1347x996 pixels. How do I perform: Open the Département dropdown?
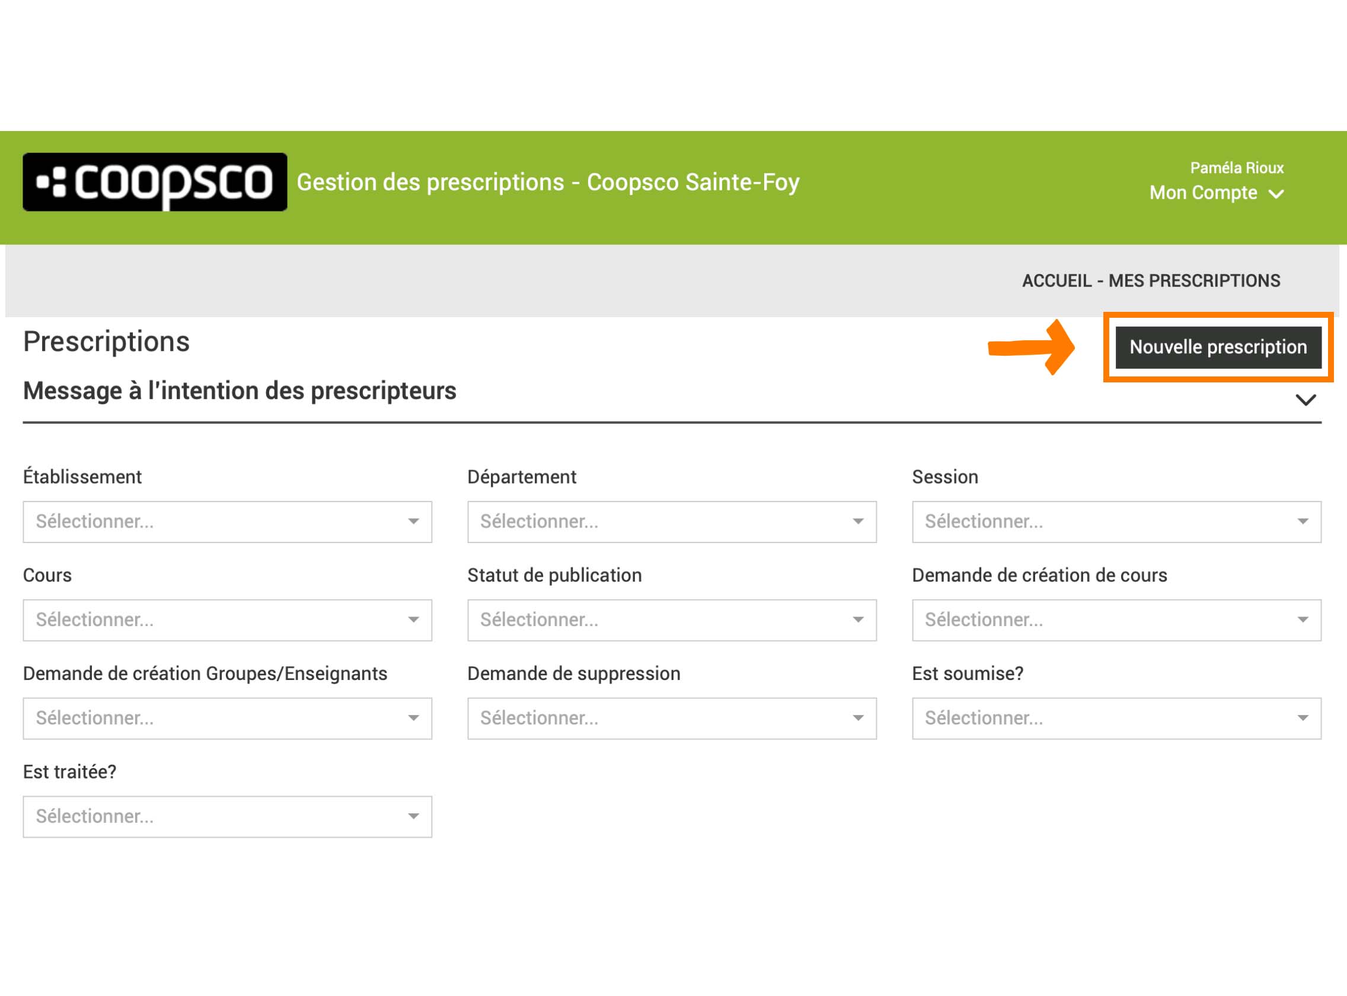coord(672,522)
